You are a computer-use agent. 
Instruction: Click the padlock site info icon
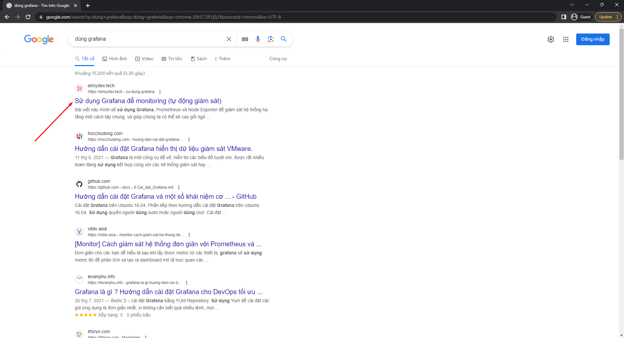[x=41, y=17]
